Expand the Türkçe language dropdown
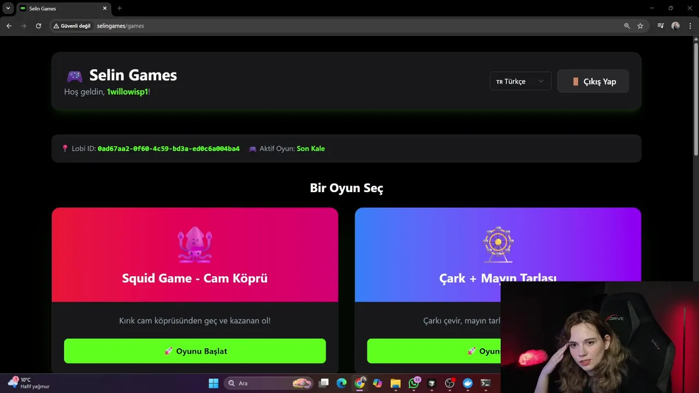Viewport: 699px width, 393px height. point(520,81)
